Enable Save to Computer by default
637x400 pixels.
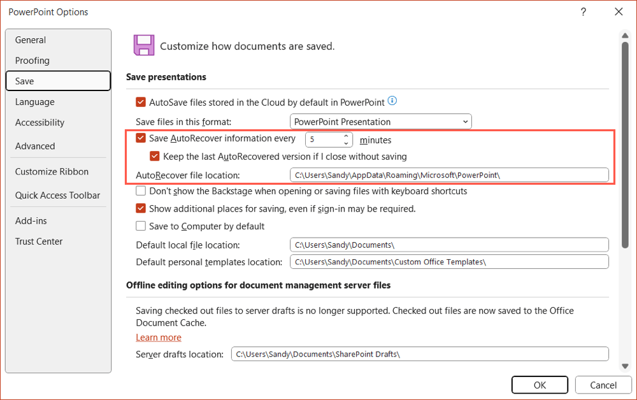[141, 226]
